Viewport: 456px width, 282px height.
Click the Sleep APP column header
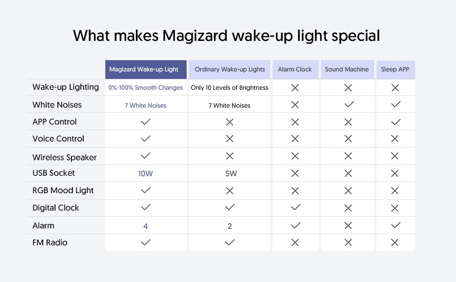click(x=395, y=70)
